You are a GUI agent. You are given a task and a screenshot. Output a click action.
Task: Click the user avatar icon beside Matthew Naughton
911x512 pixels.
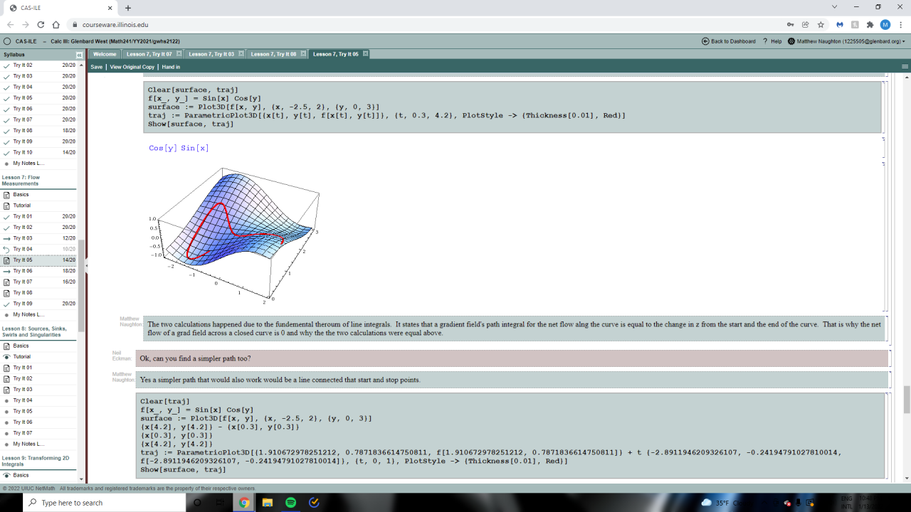(x=791, y=41)
